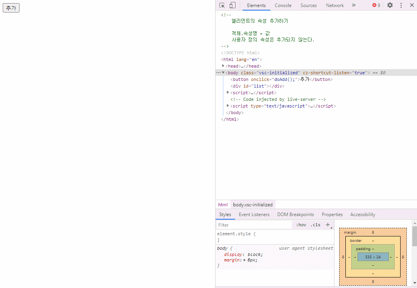This screenshot has width=417, height=288.
Task: Click the html breadcrumb
Action: pyautogui.click(x=223, y=205)
